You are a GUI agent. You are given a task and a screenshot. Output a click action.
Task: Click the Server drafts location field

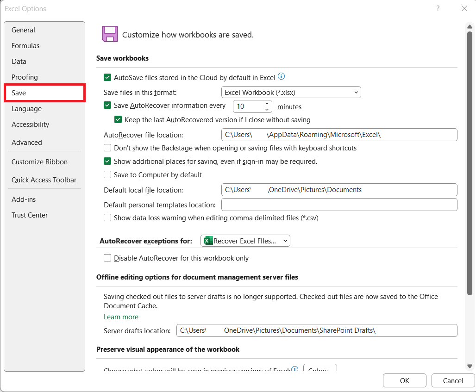[317, 330]
